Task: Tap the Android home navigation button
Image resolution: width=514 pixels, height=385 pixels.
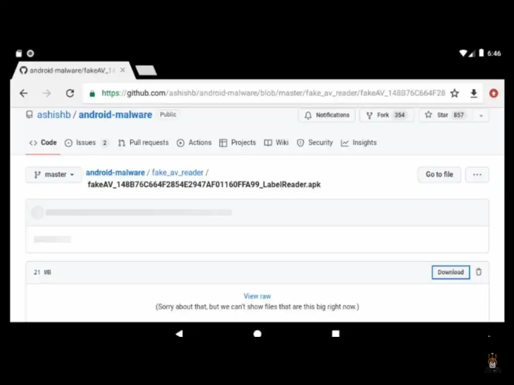Action: (x=258, y=333)
